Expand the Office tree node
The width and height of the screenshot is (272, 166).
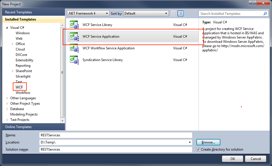pos(13,44)
